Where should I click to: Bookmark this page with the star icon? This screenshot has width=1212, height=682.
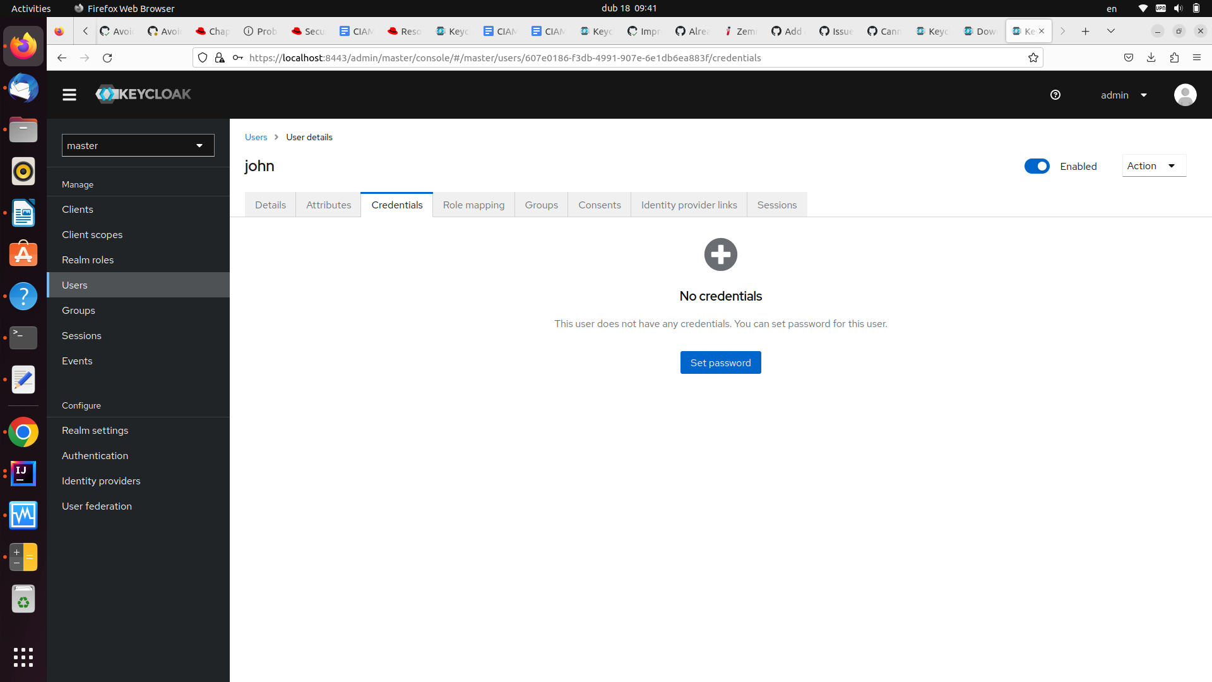click(1033, 57)
